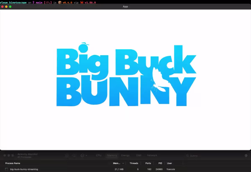Open the Network tab in Activity Monitor
This screenshot has width=251, height=172.
coord(152,155)
